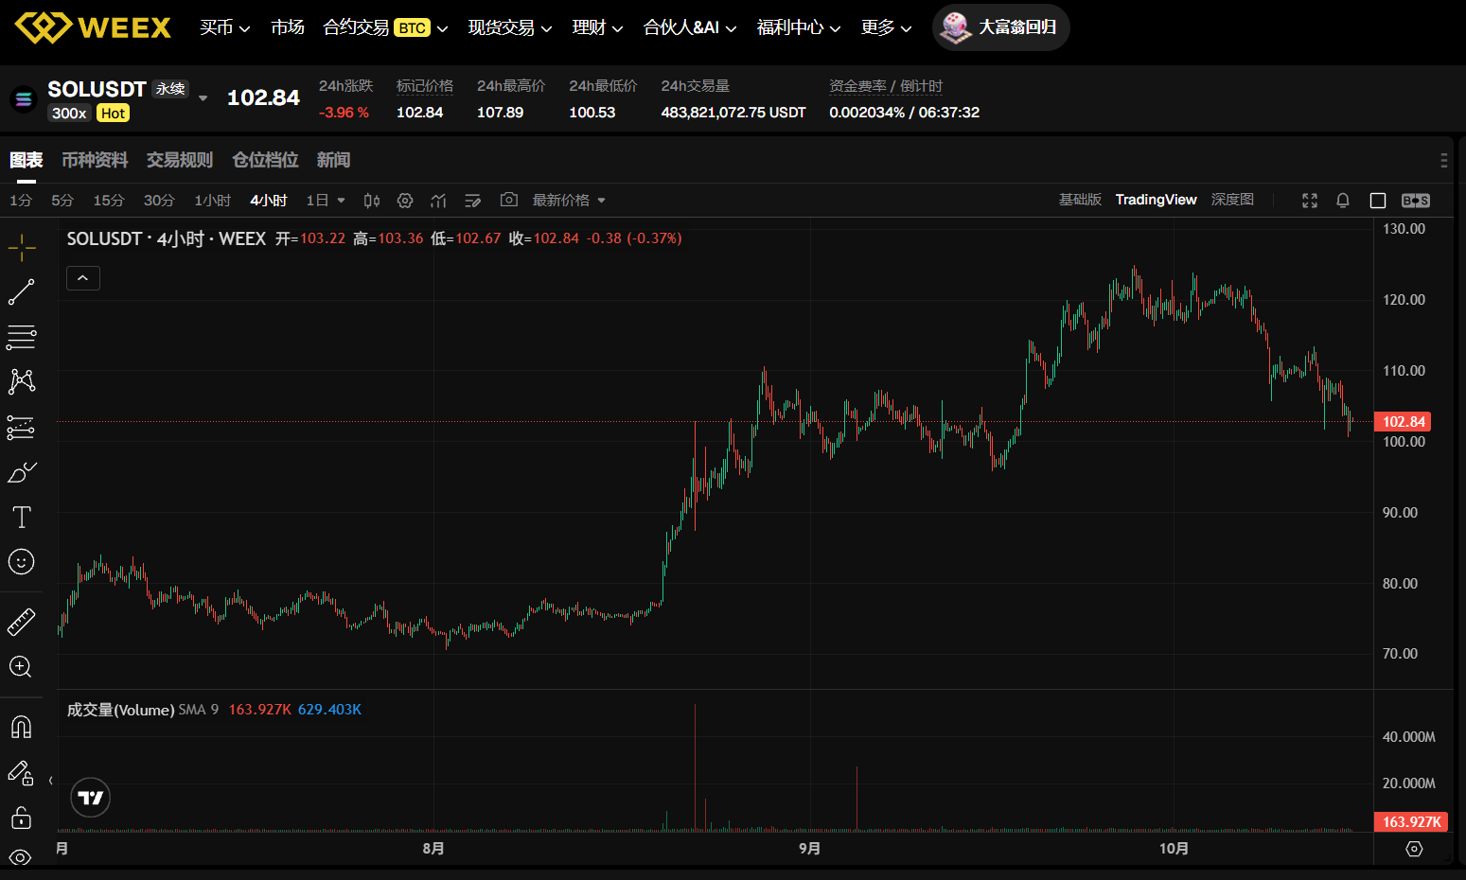
Task: Toggle lock all drawing tools
Action: (x=22, y=818)
